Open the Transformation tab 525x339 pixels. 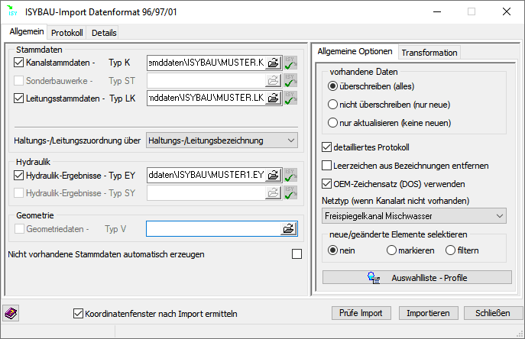pos(429,53)
